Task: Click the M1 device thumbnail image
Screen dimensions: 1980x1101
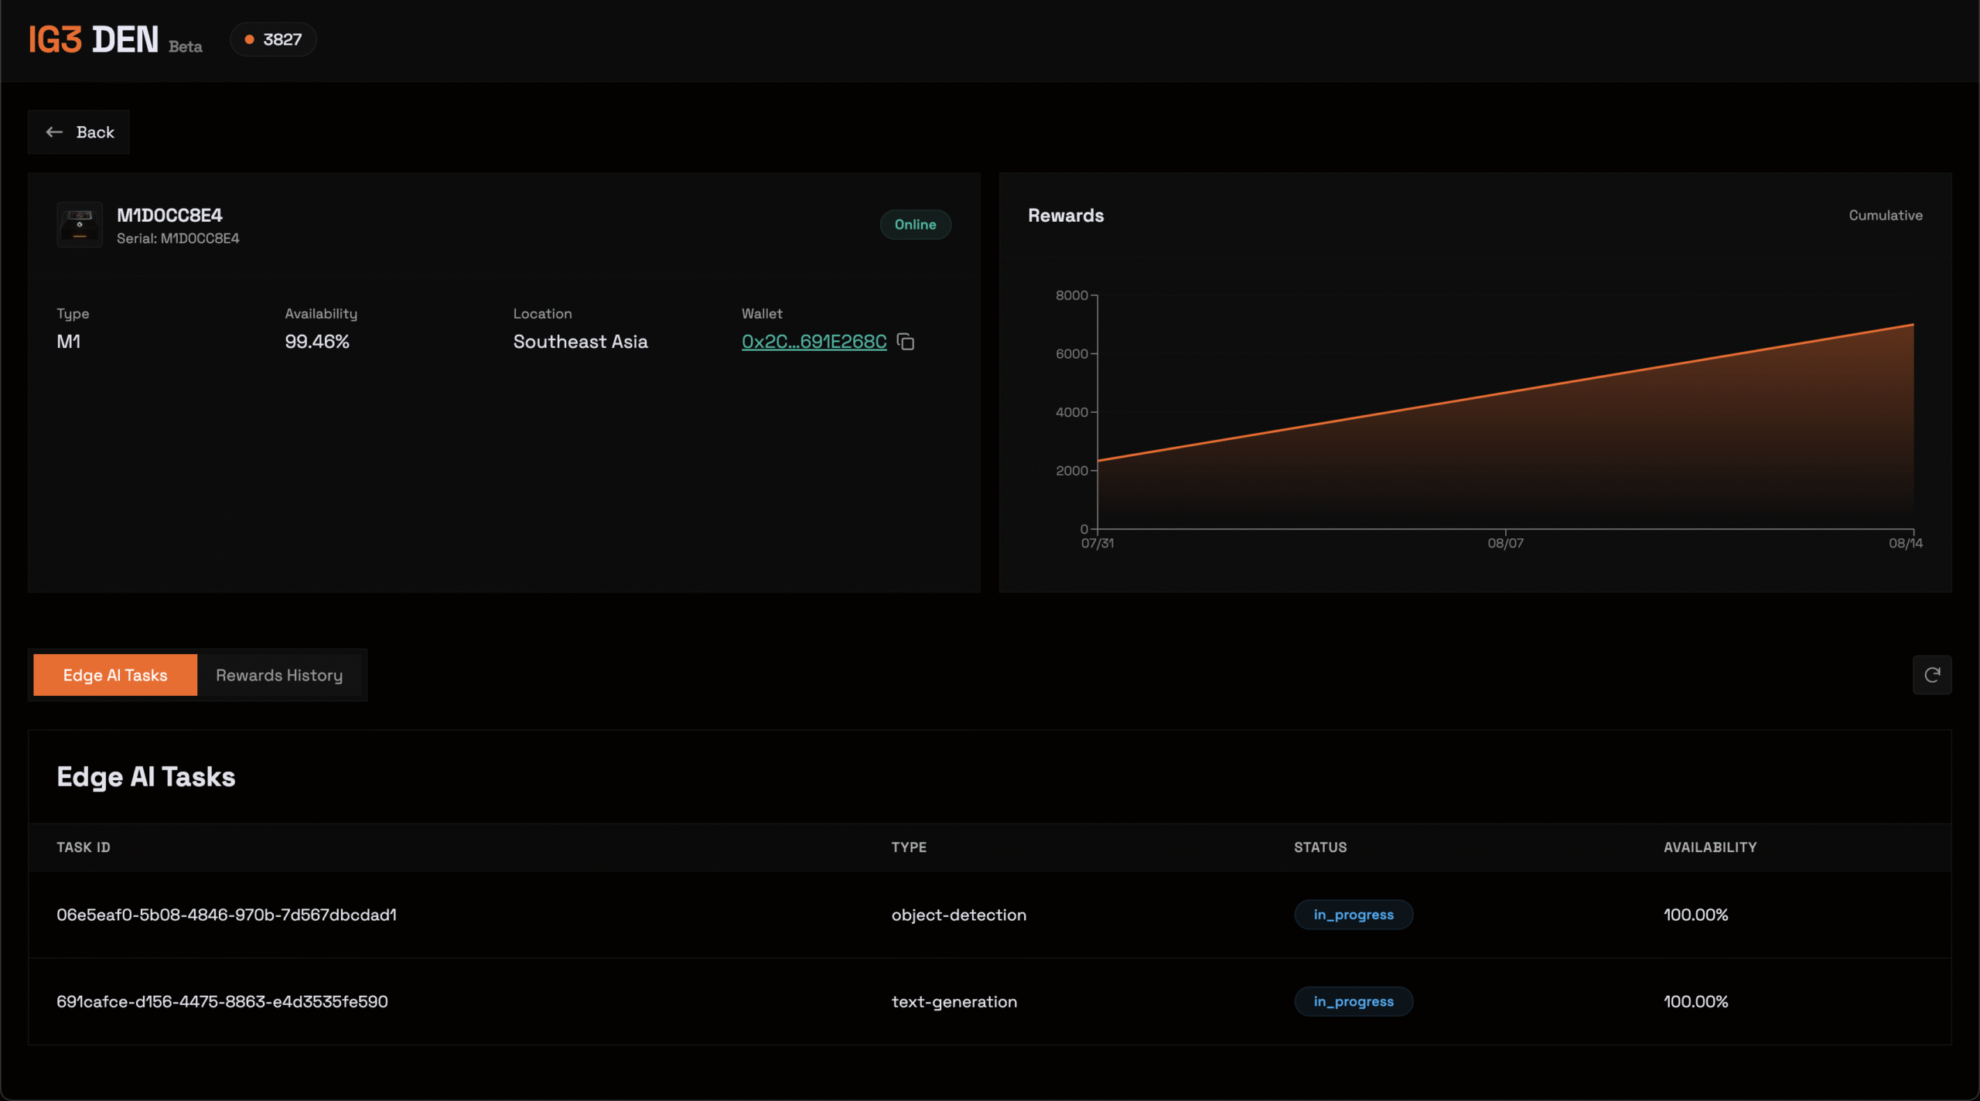Action: [x=80, y=225]
